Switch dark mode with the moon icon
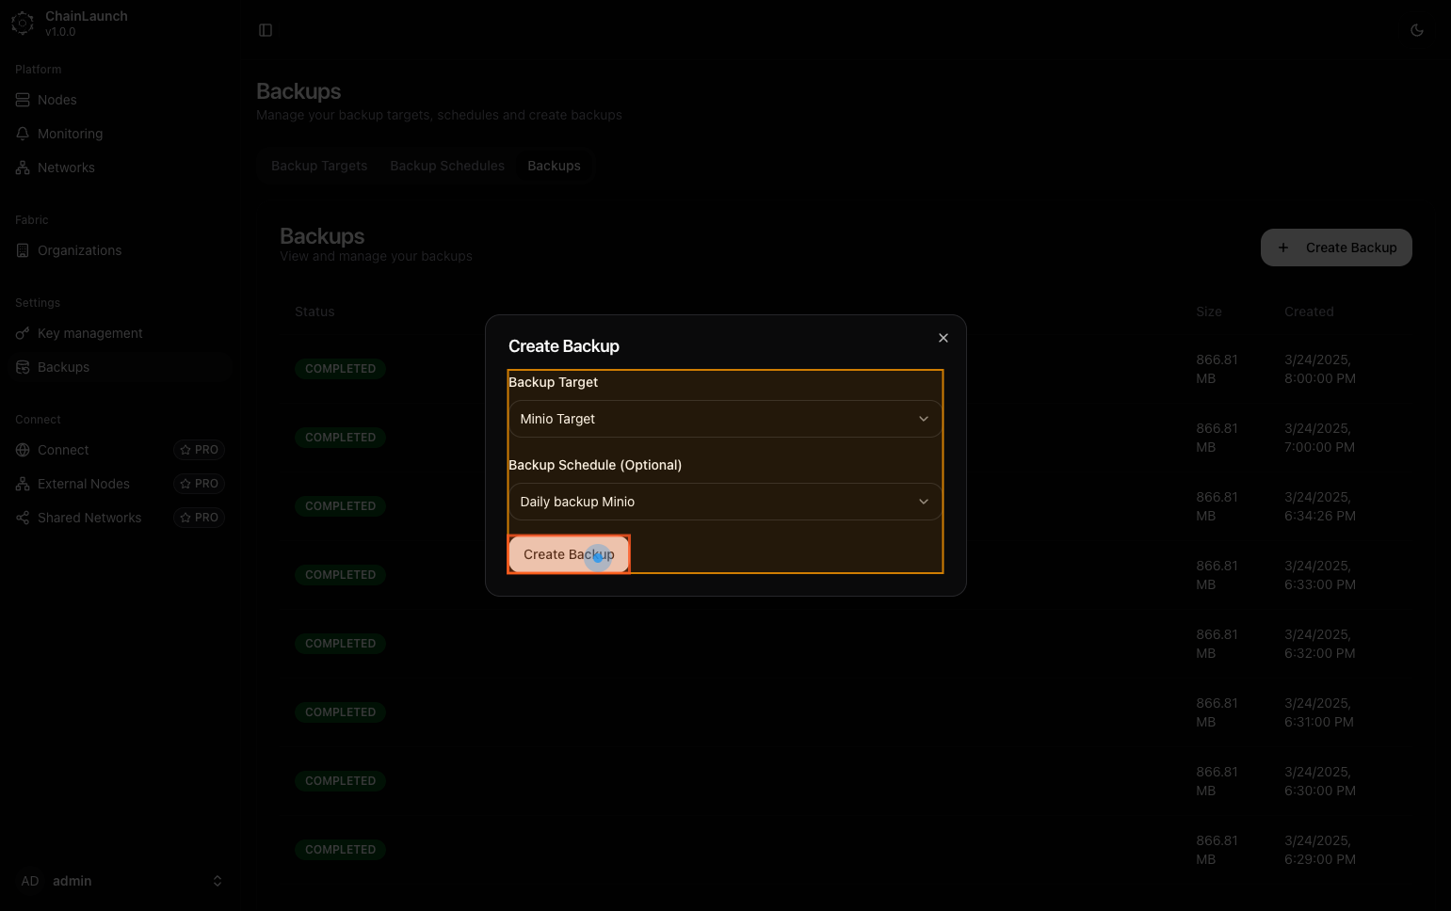Image resolution: width=1451 pixels, height=911 pixels. 1416,30
